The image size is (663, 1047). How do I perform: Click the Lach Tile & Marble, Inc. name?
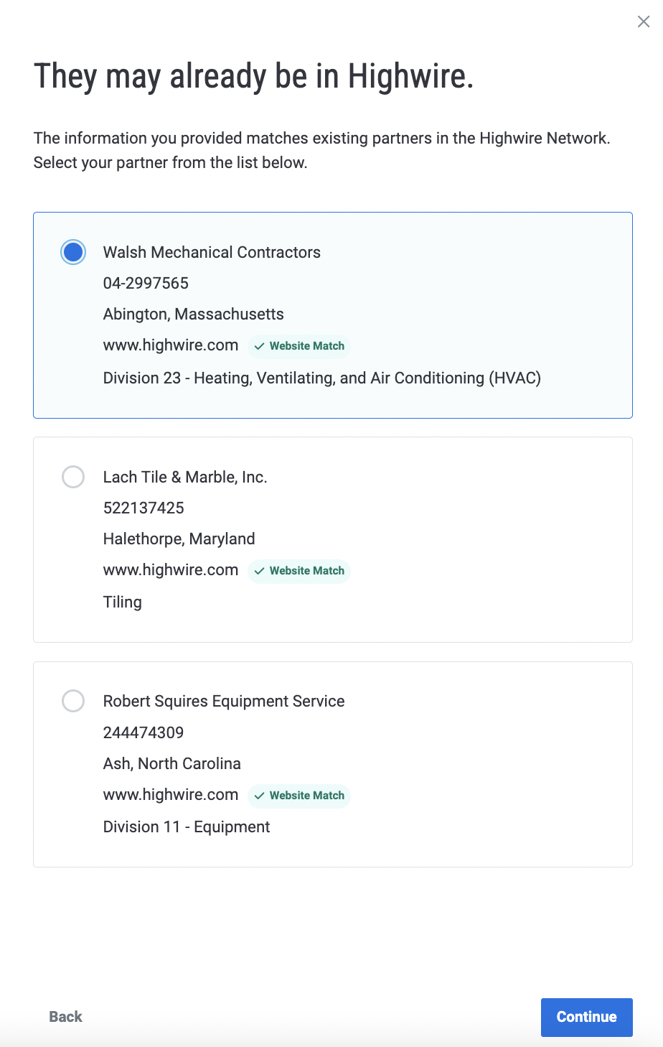(x=185, y=478)
